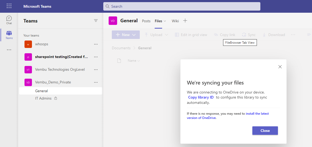This screenshot has height=147, width=312.
Task: Expand the Upload dropdown
Action: coord(166,35)
